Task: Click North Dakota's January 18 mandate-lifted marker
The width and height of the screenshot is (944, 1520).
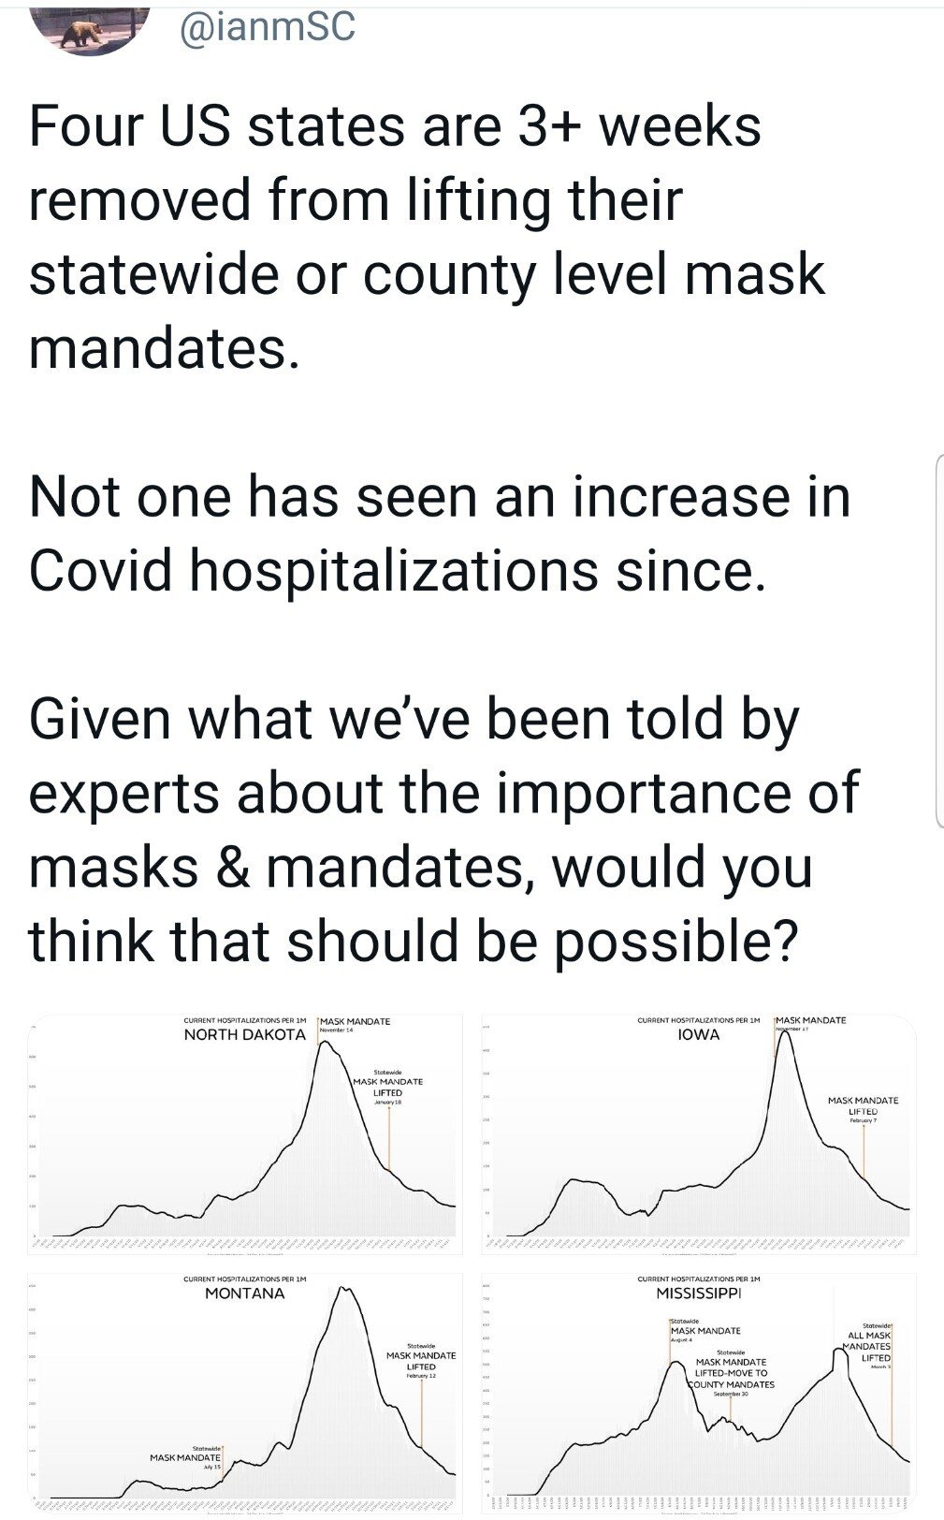Action: pos(387,1088)
